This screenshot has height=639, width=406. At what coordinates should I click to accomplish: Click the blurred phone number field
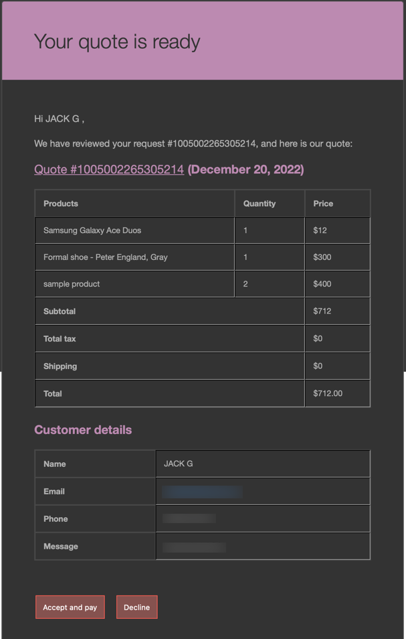point(189,519)
